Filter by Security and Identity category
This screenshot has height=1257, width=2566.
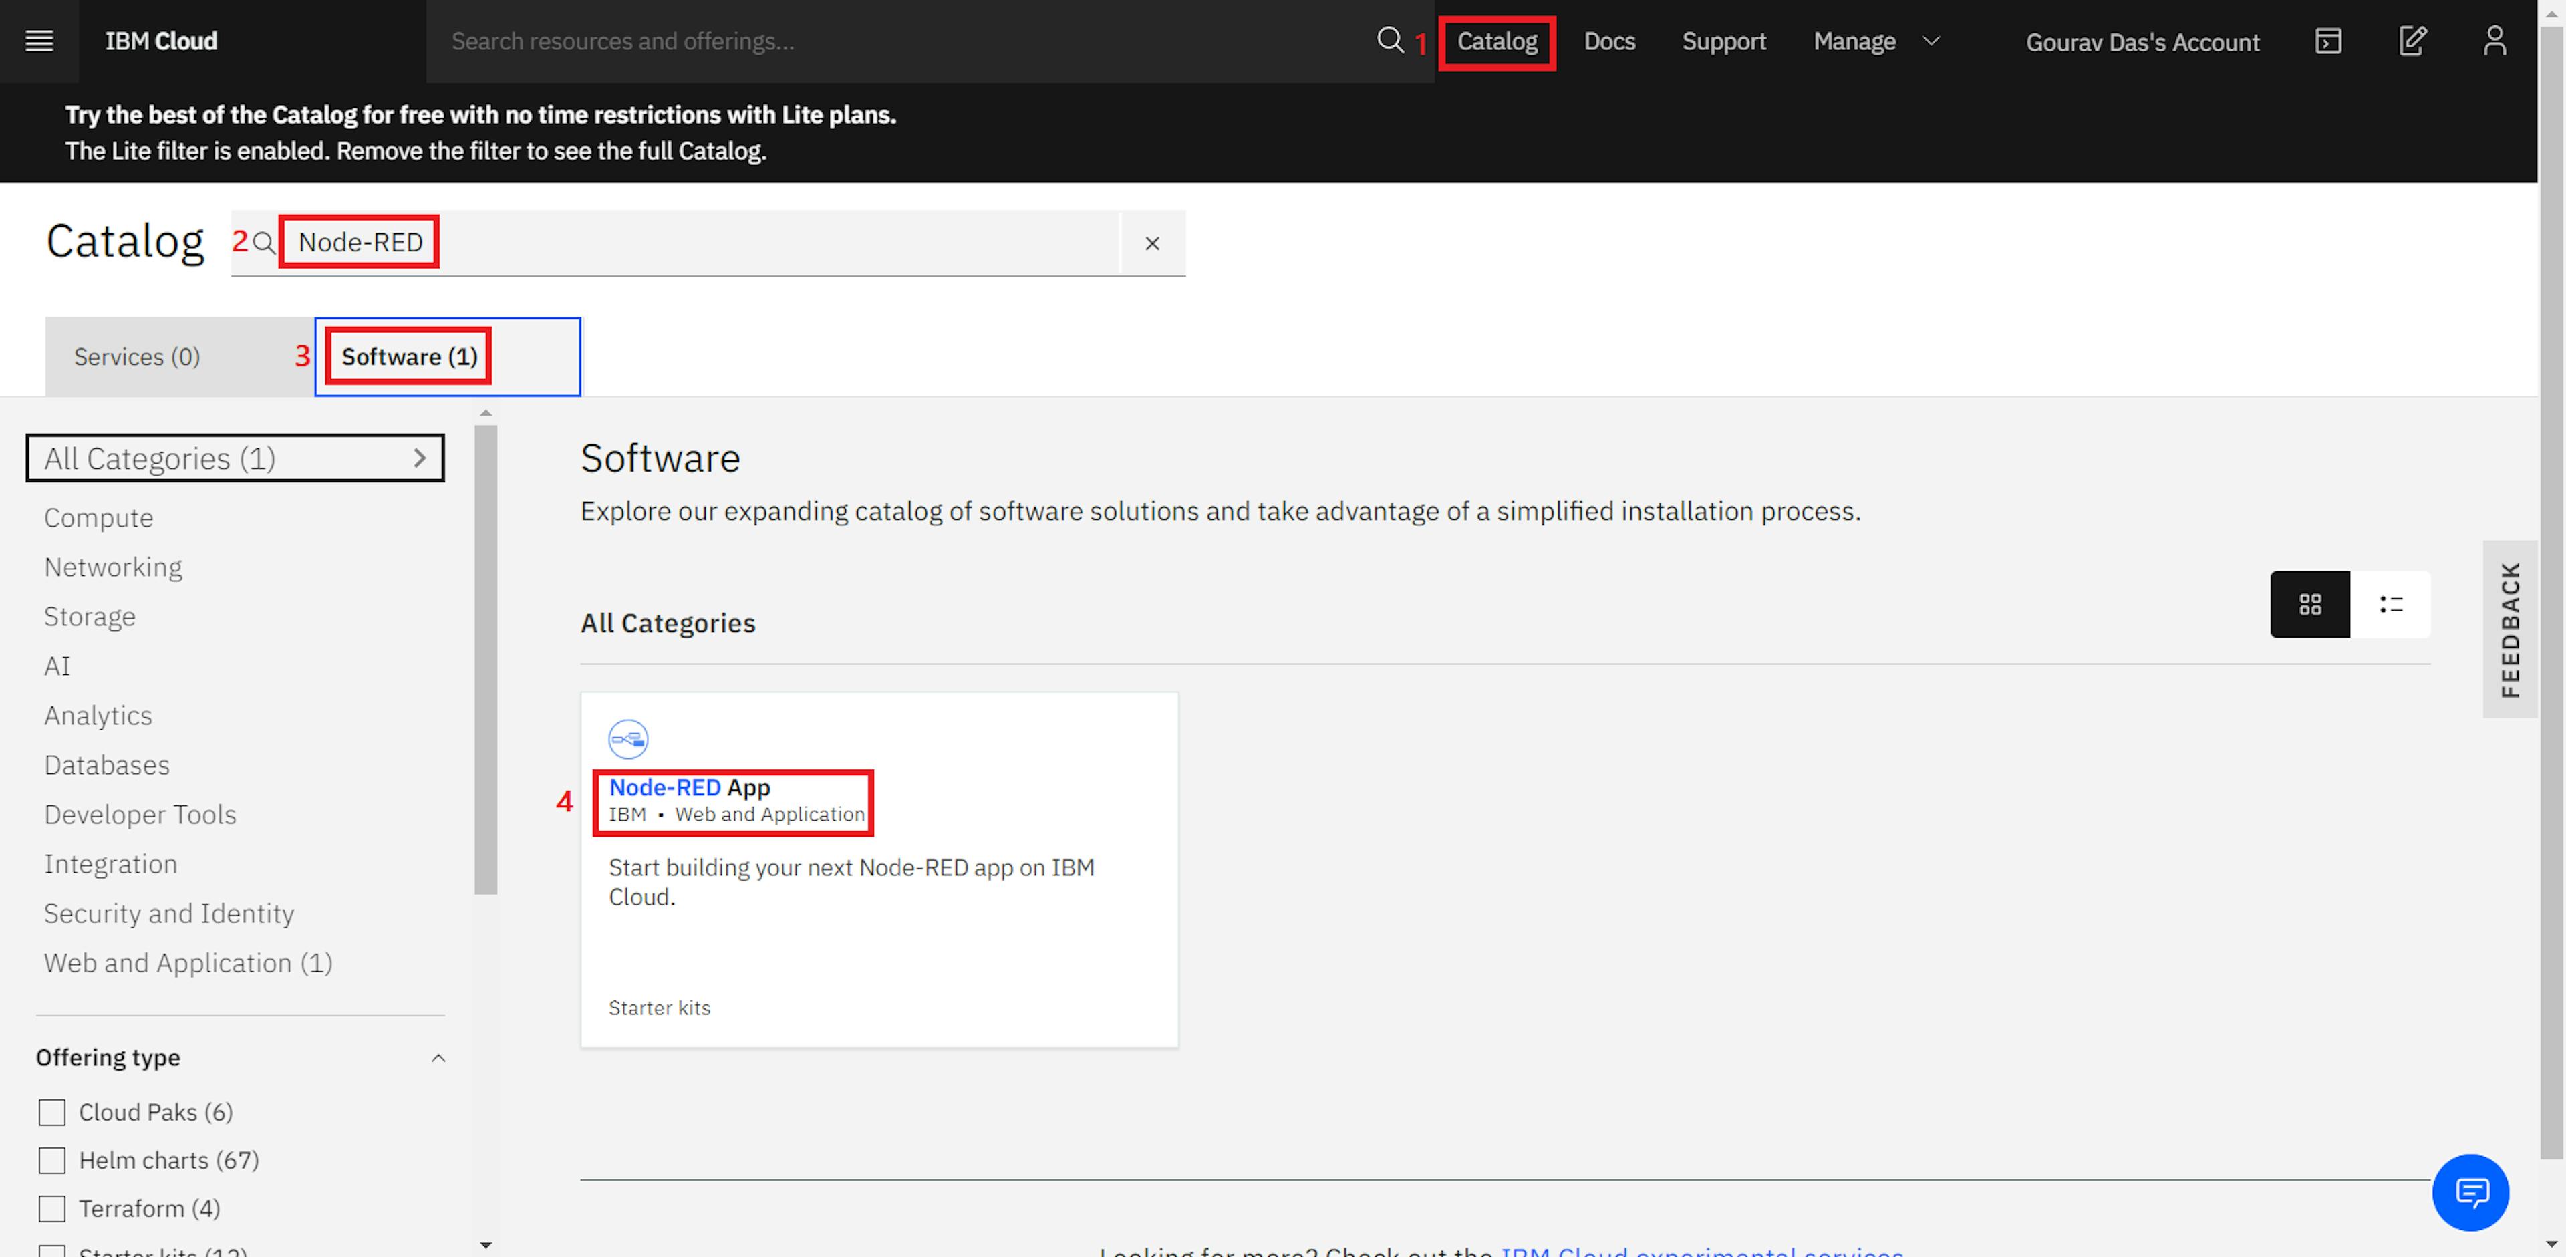(x=169, y=914)
